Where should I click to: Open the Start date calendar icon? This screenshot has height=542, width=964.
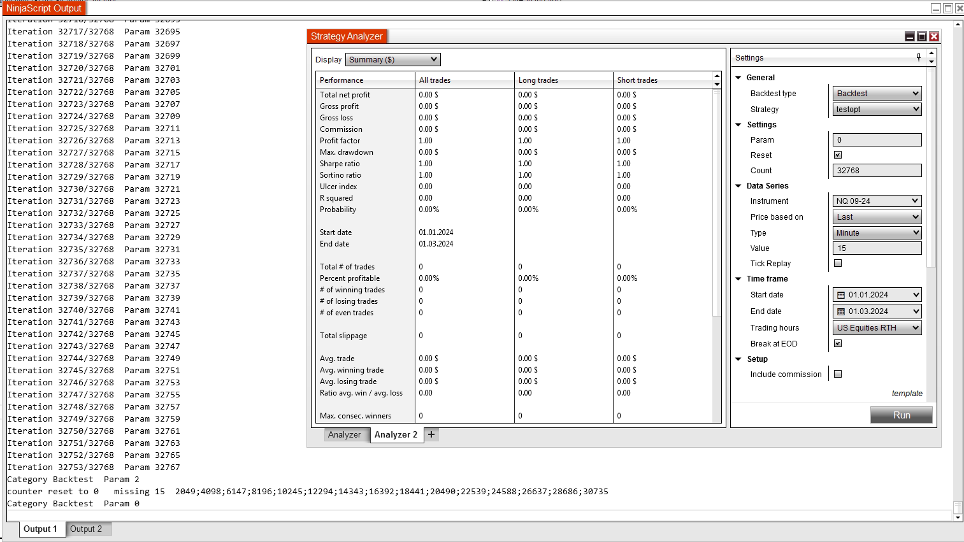[x=841, y=295]
